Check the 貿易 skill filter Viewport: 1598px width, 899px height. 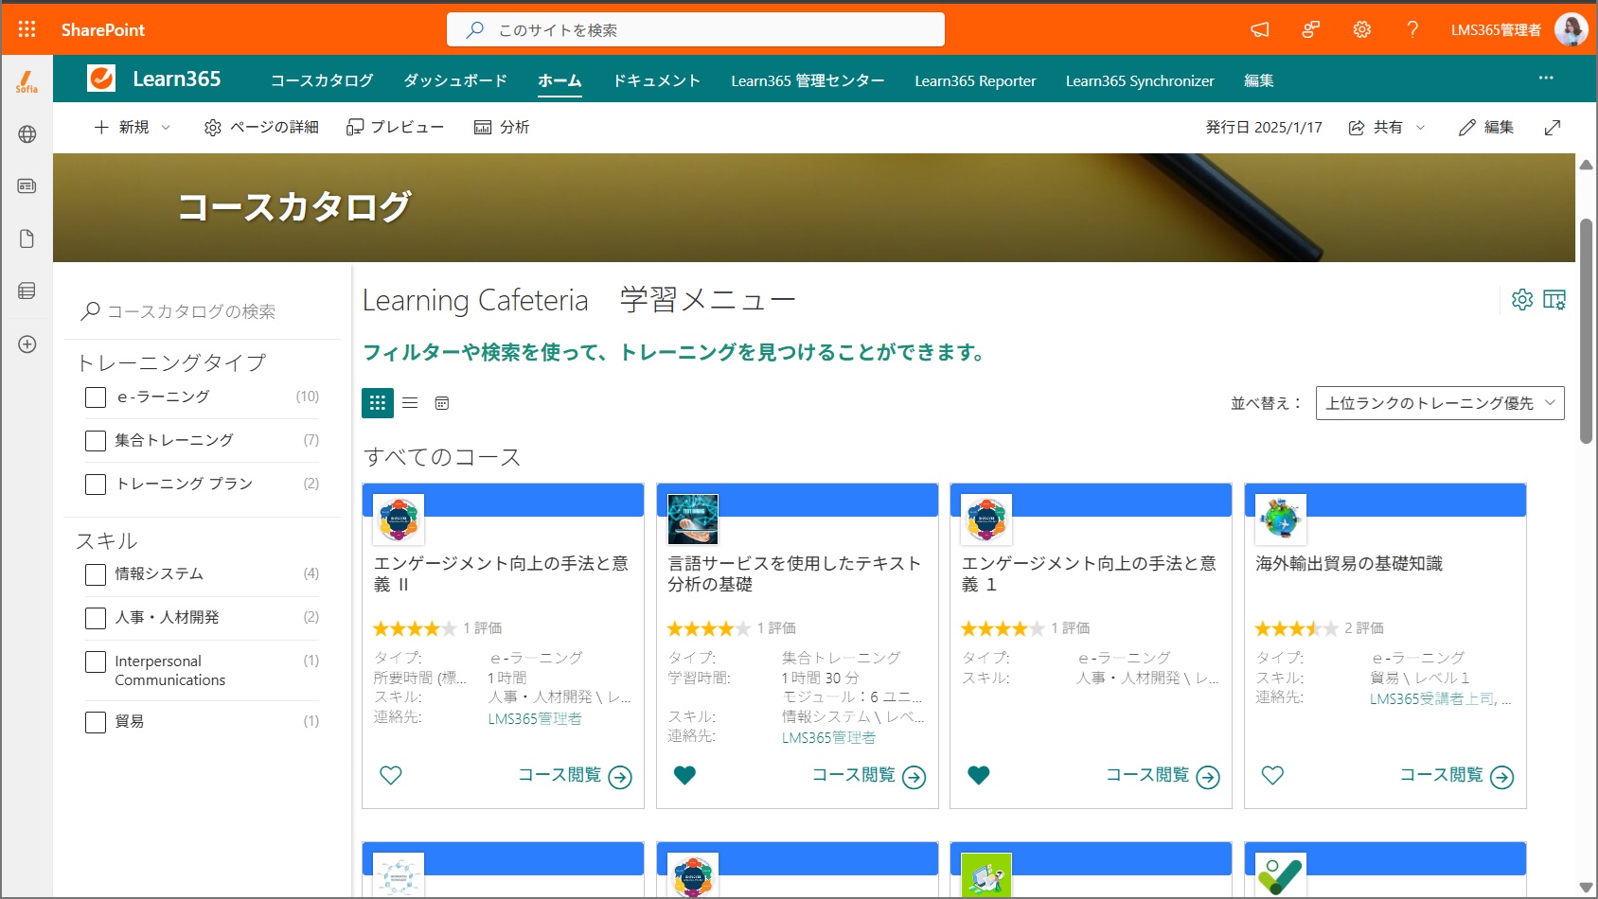(x=96, y=722)
